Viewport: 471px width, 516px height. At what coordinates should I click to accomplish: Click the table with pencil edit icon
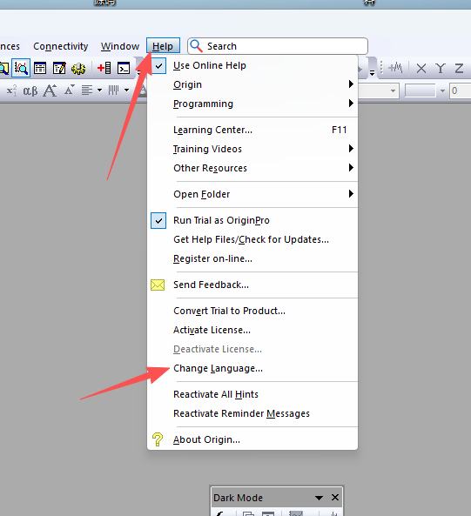point(59,68)
